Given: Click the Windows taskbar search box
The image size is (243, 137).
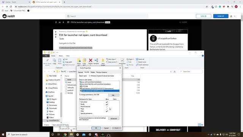Looking at the screenshot, I should (28, 134).
